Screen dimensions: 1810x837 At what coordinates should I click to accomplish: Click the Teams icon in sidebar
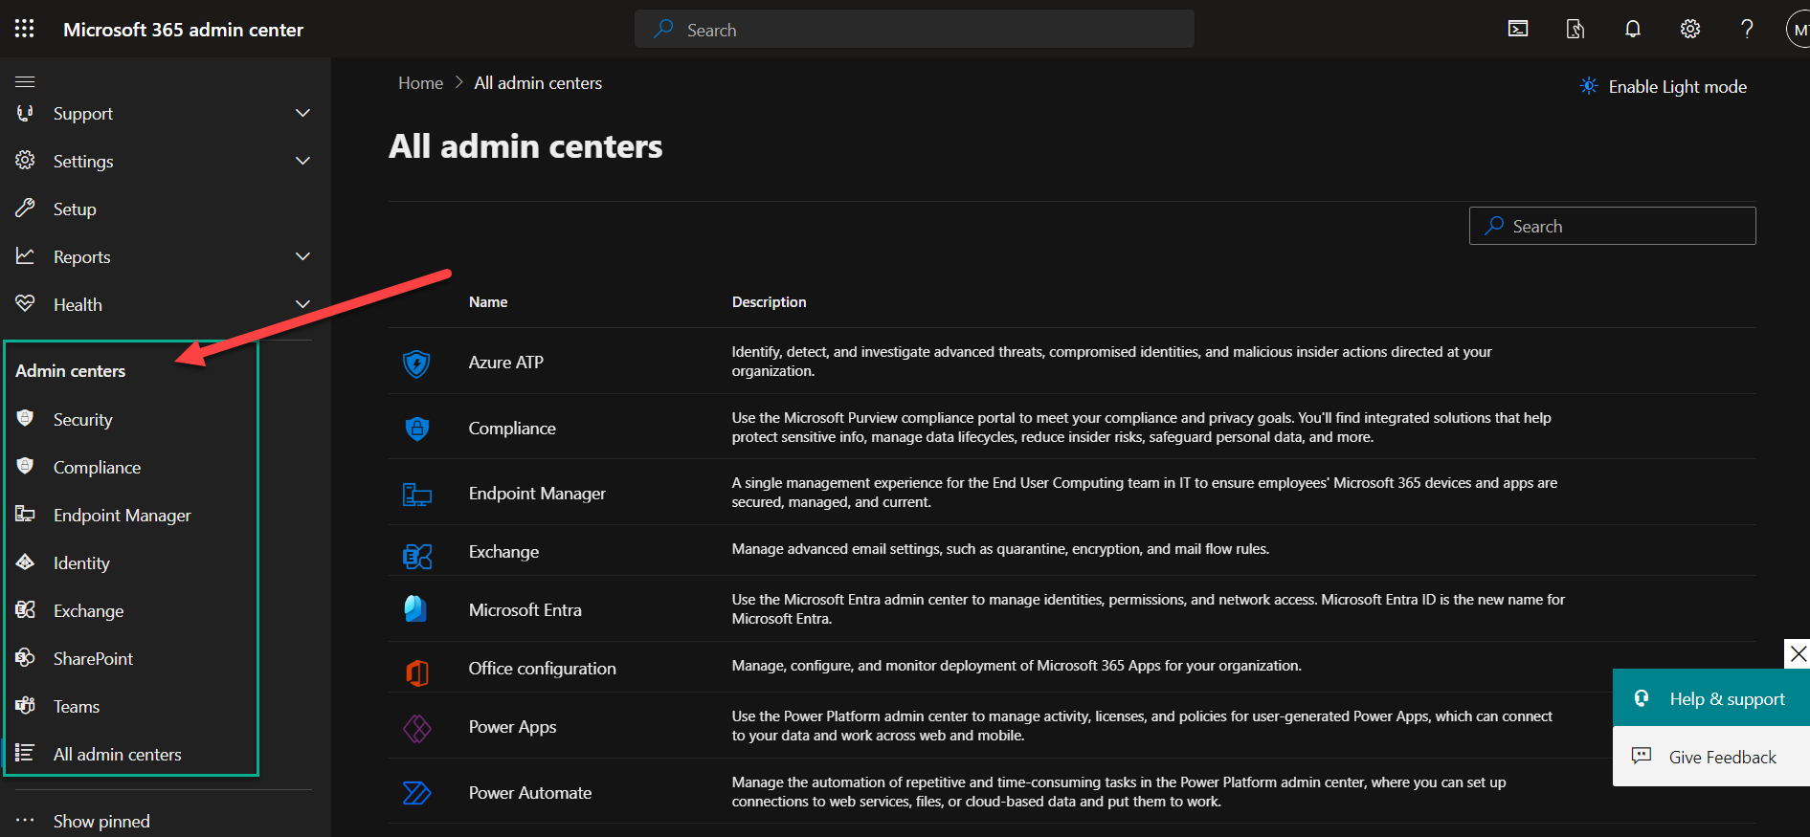click(26, 705)
